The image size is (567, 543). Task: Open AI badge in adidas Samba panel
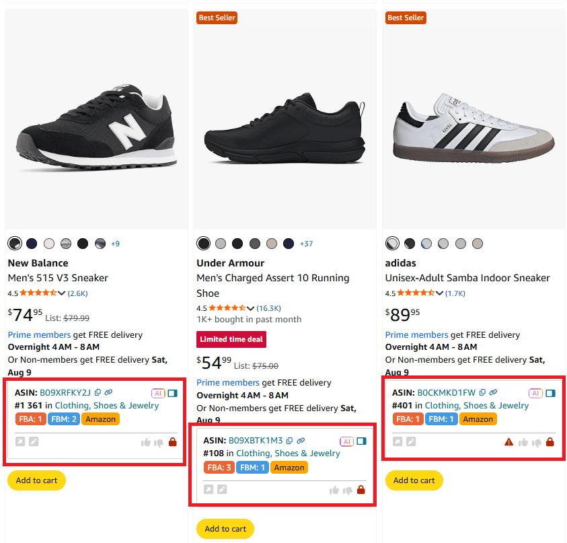tap(535, 393)
